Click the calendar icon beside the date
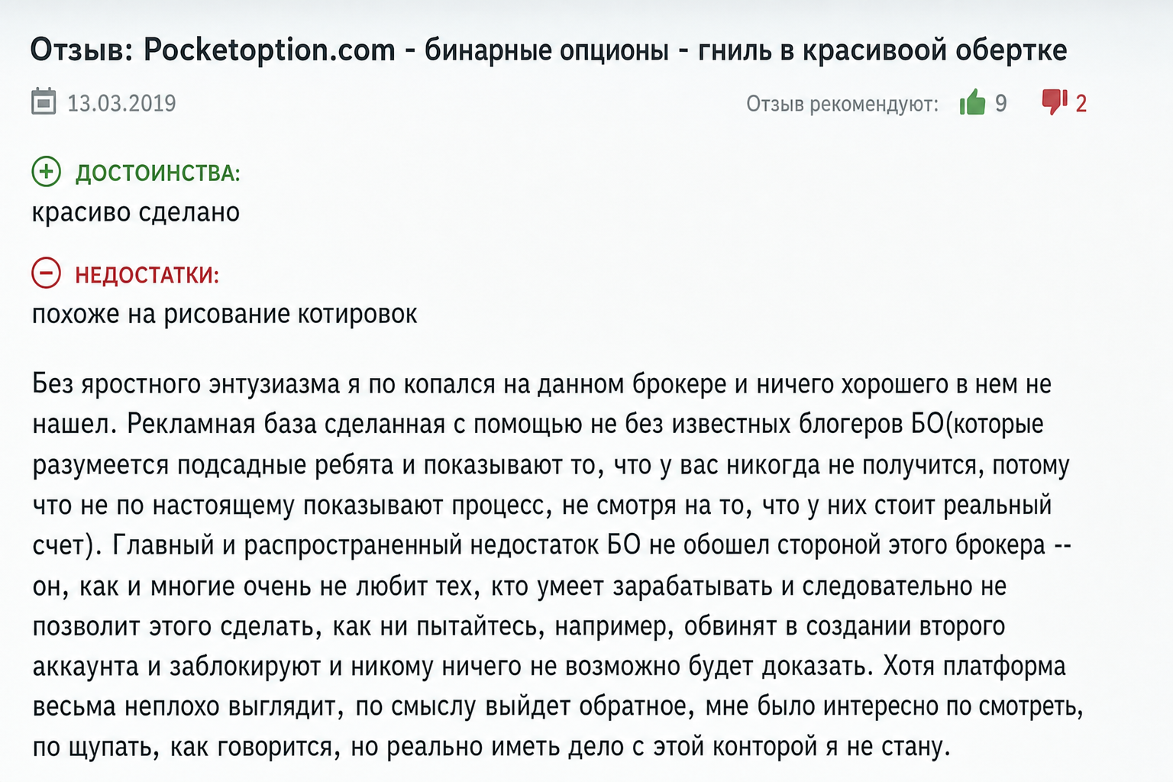 pos(44,102)
